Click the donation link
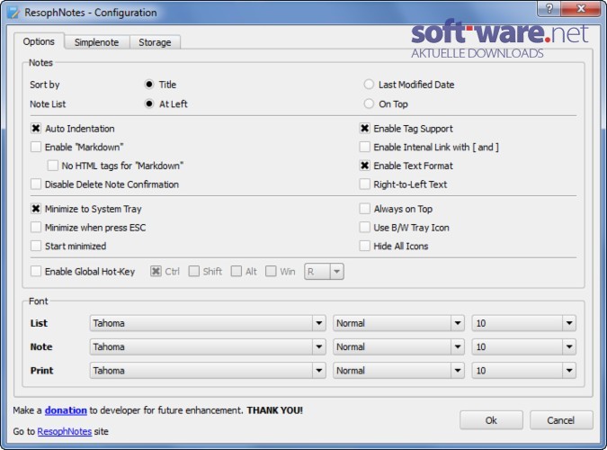 (66, 410)
